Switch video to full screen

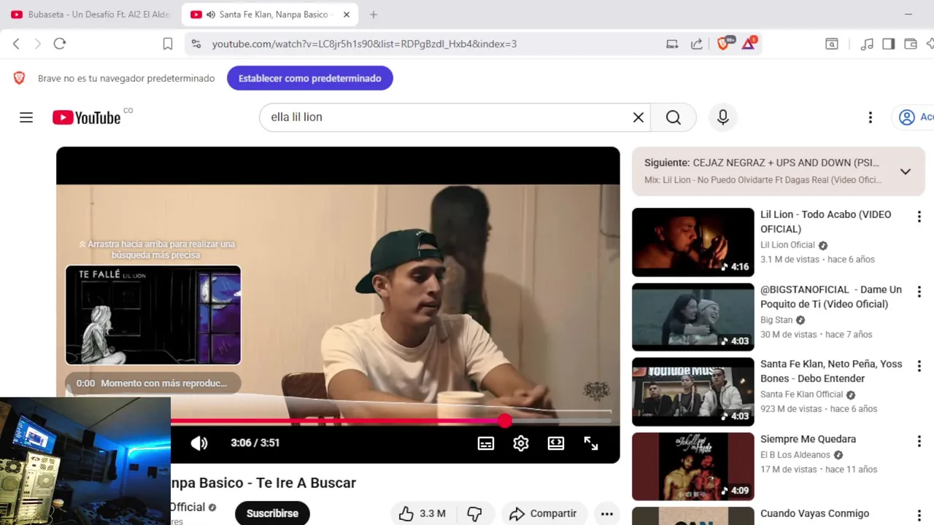click(591, 443)
